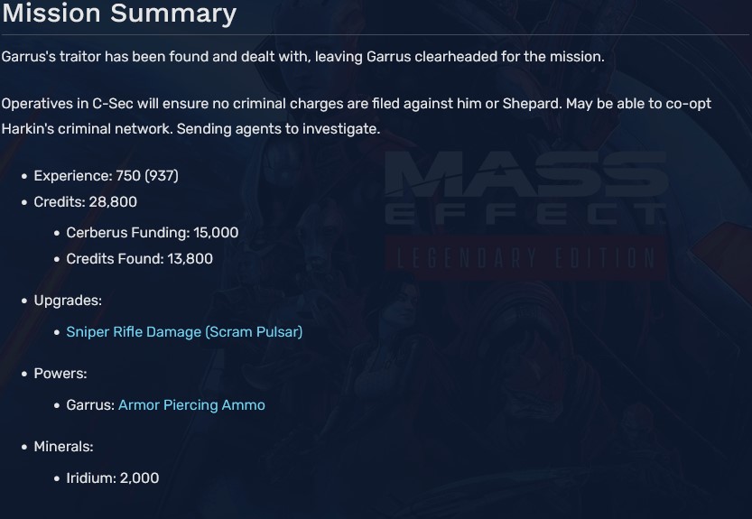Click the Mission Summary heading
This screenshot has width=752, height=519.
pos(118,14)
